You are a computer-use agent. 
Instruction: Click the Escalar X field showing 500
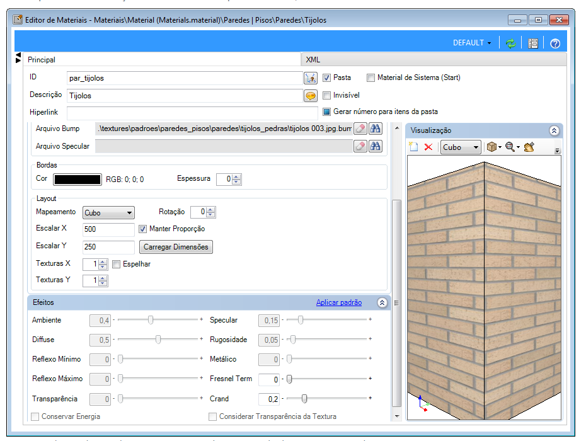tap(108, 229)
